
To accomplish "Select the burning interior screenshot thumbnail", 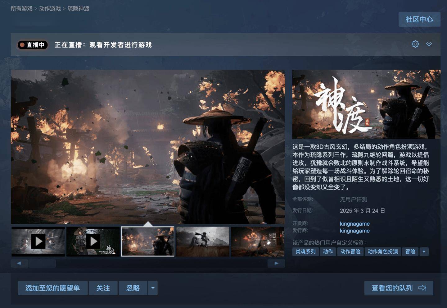I will coord(258,241).
